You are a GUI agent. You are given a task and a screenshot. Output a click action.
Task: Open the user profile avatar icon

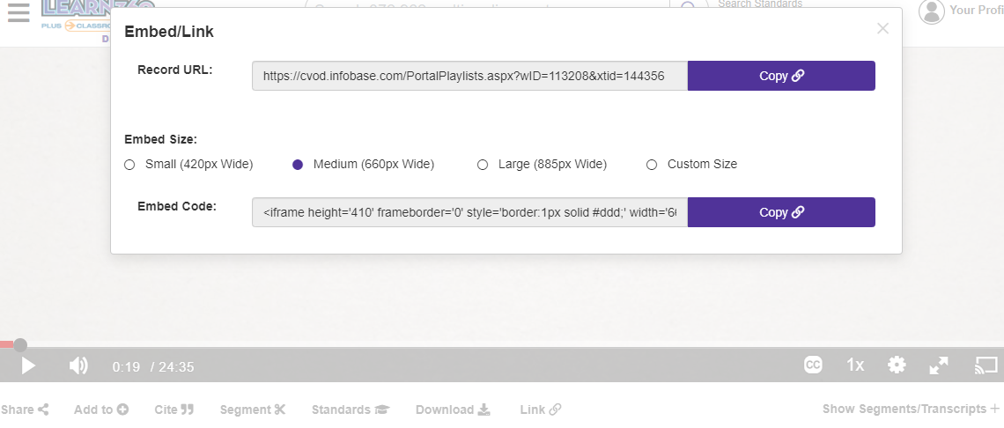pos(931,11)
